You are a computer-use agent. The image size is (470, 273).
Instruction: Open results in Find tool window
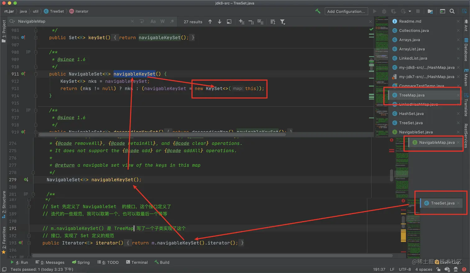[x=229, y=21]
